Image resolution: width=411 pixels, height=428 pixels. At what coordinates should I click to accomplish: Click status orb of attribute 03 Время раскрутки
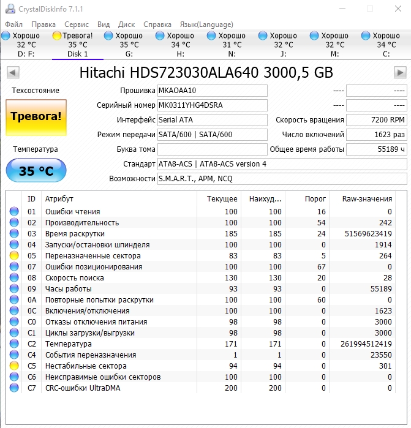click(x=14, y=234)
